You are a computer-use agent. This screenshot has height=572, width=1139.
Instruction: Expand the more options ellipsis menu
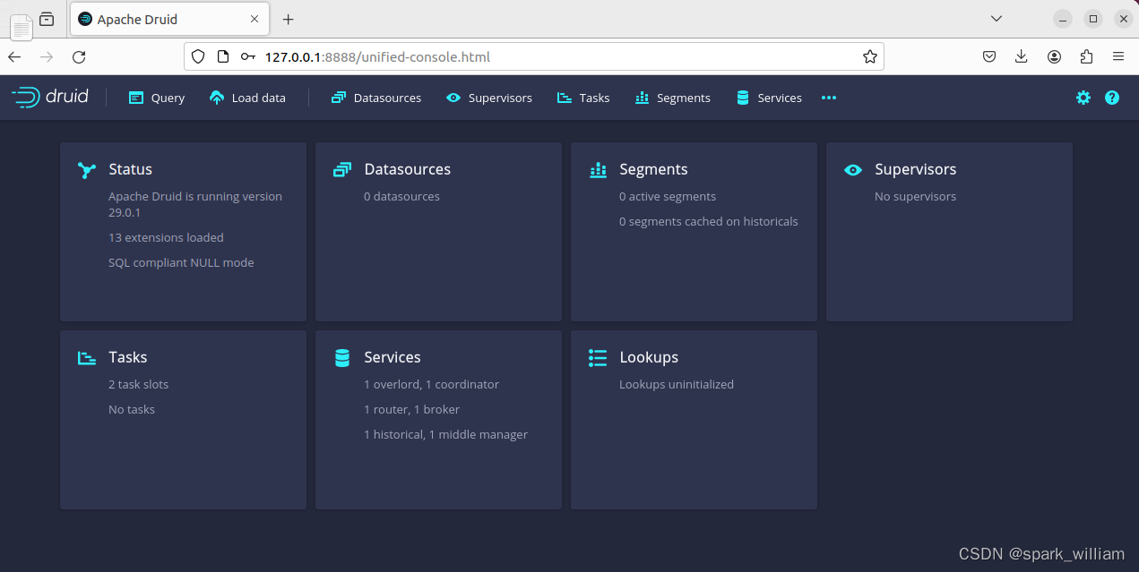[829, 98]
